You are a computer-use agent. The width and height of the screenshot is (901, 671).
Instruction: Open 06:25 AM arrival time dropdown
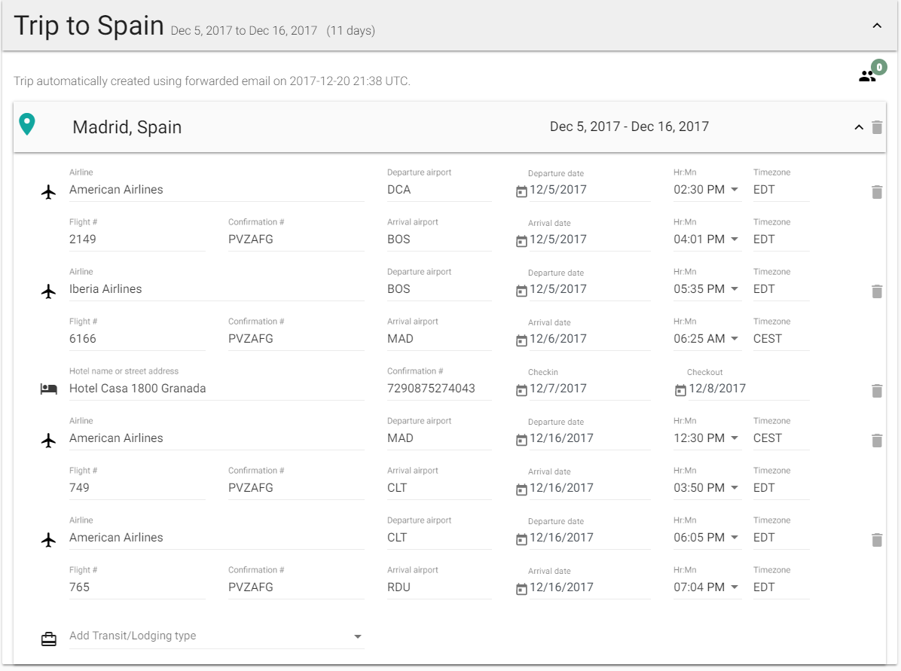735,338
